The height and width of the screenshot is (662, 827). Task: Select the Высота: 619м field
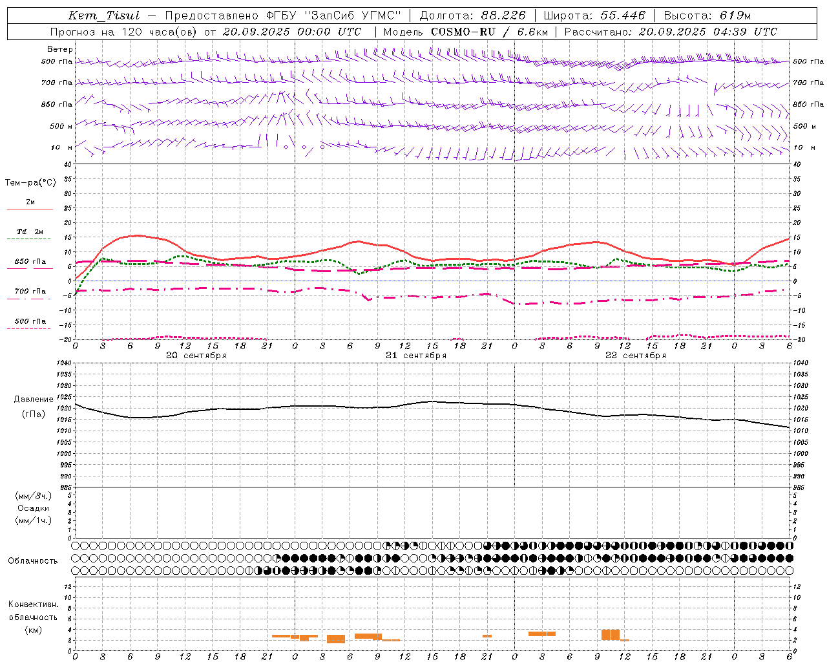coord(707,16)
